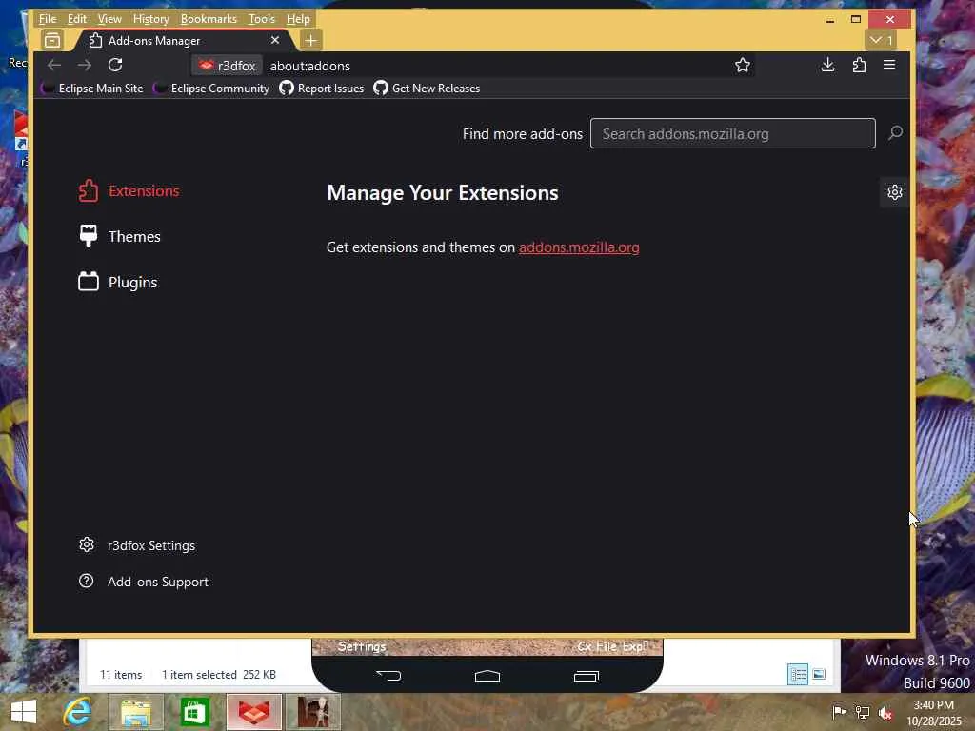Click the r3dfox identity badge in address bar
This screenshot has height=731, width=975.
(x=228, y=66)
